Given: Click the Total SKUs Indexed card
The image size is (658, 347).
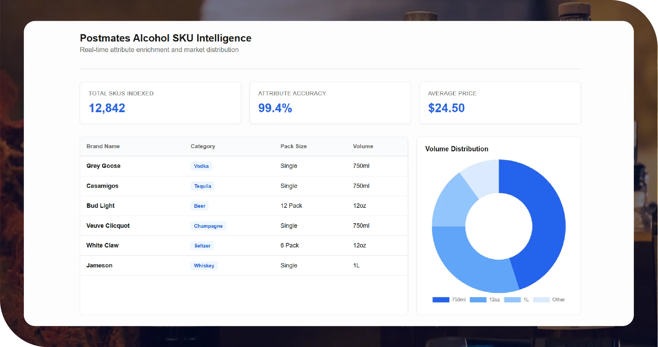Looking at the screenshot, I should click(160, 103).
